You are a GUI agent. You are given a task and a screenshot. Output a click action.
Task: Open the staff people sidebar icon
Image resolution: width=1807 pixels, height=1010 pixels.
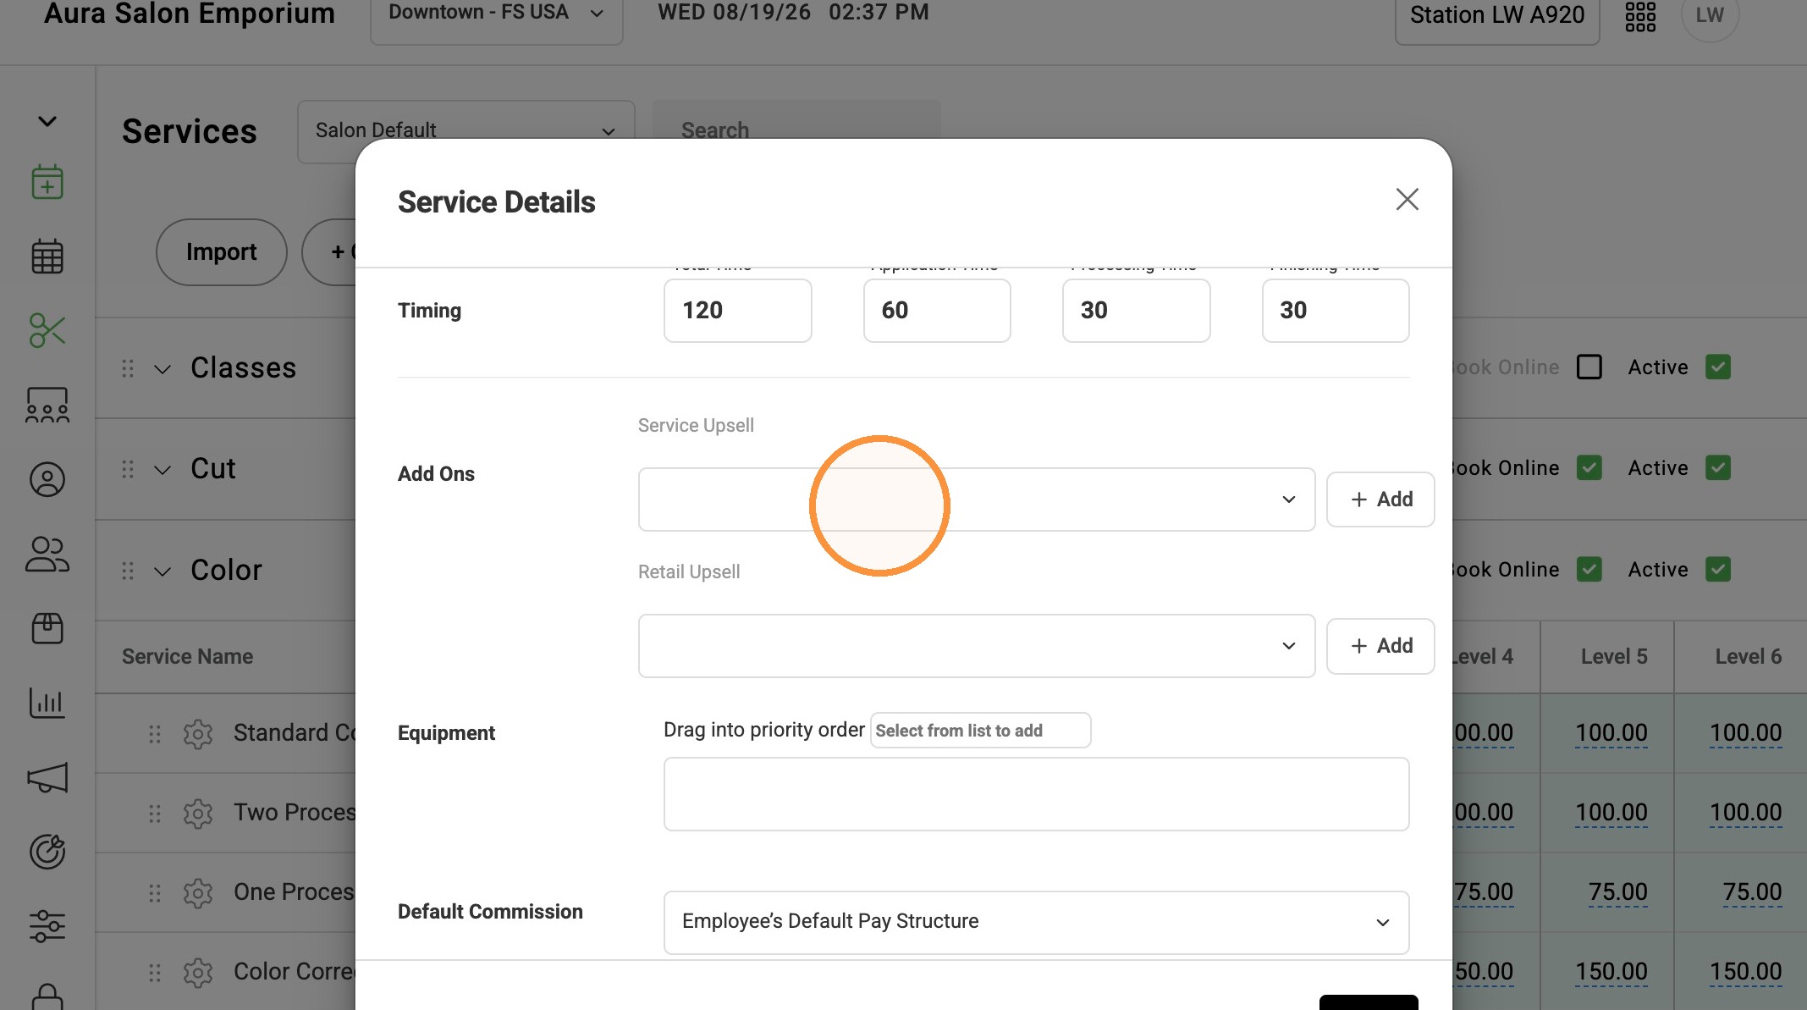click(x=47, y=555)
